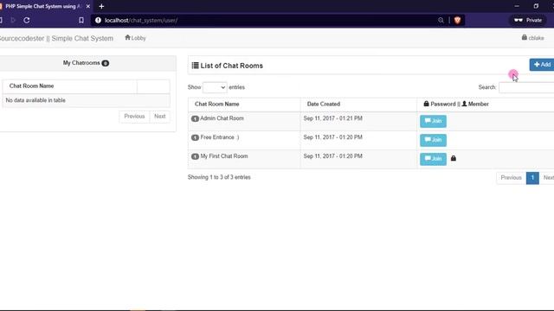Go to page 1 of chat rooms

pyautogui.click(x=532, y=178)
